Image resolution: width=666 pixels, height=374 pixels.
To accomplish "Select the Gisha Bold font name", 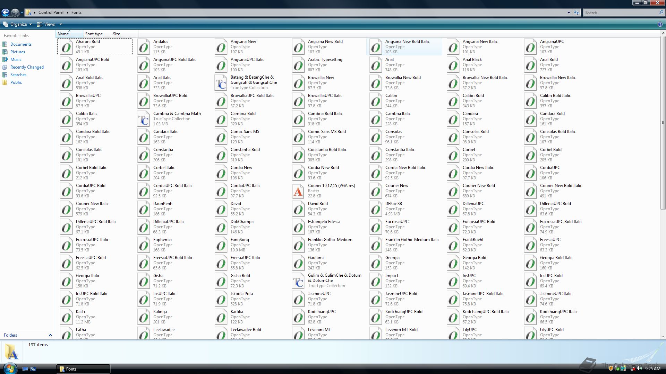I will 240,276.
